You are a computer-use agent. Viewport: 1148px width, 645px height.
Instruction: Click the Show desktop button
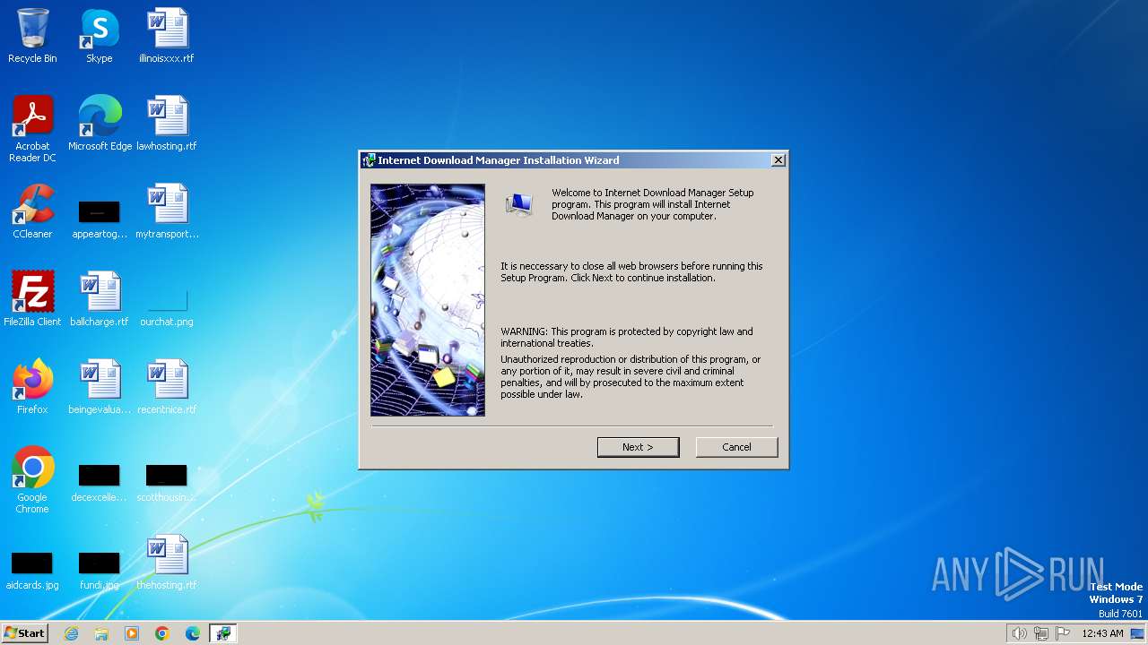click(x=1138, y=633)
